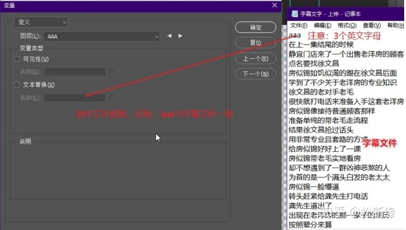The image size is (406, 230).
Task: Click the Notepad title bar icon
Action: tap(294, 13)
